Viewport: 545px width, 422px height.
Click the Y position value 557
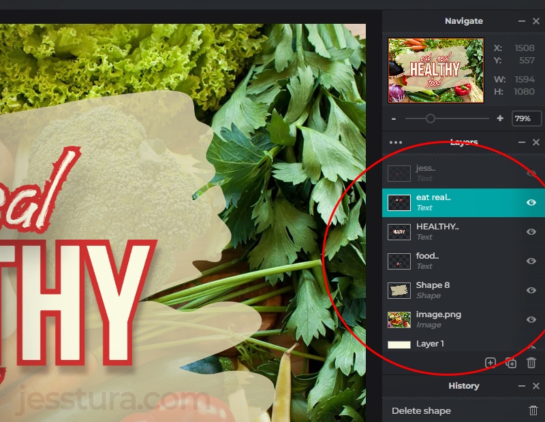pos(527,61)
